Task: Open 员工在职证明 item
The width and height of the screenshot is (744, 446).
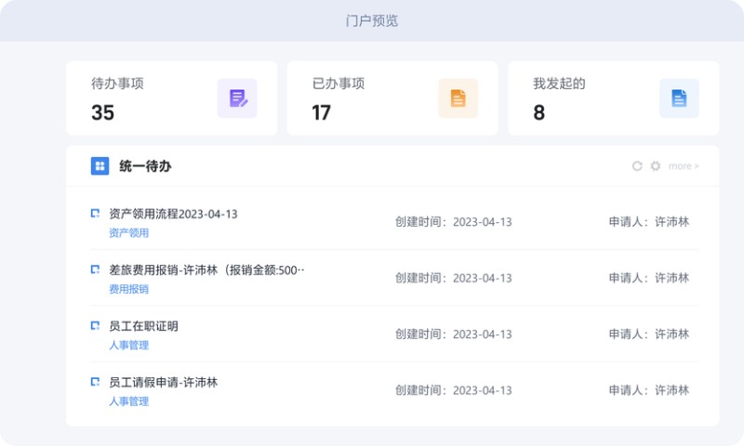Action: pyautogui.click(x=143, y=326)
